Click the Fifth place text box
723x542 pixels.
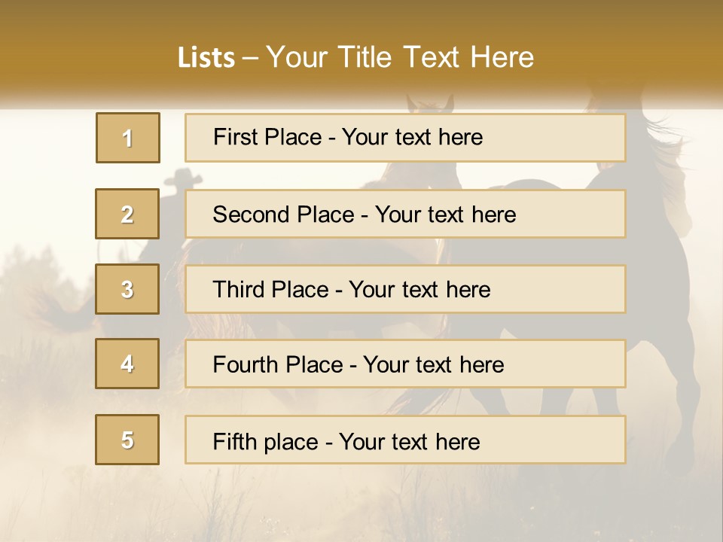pyautogui.click(x=404, y=440)
